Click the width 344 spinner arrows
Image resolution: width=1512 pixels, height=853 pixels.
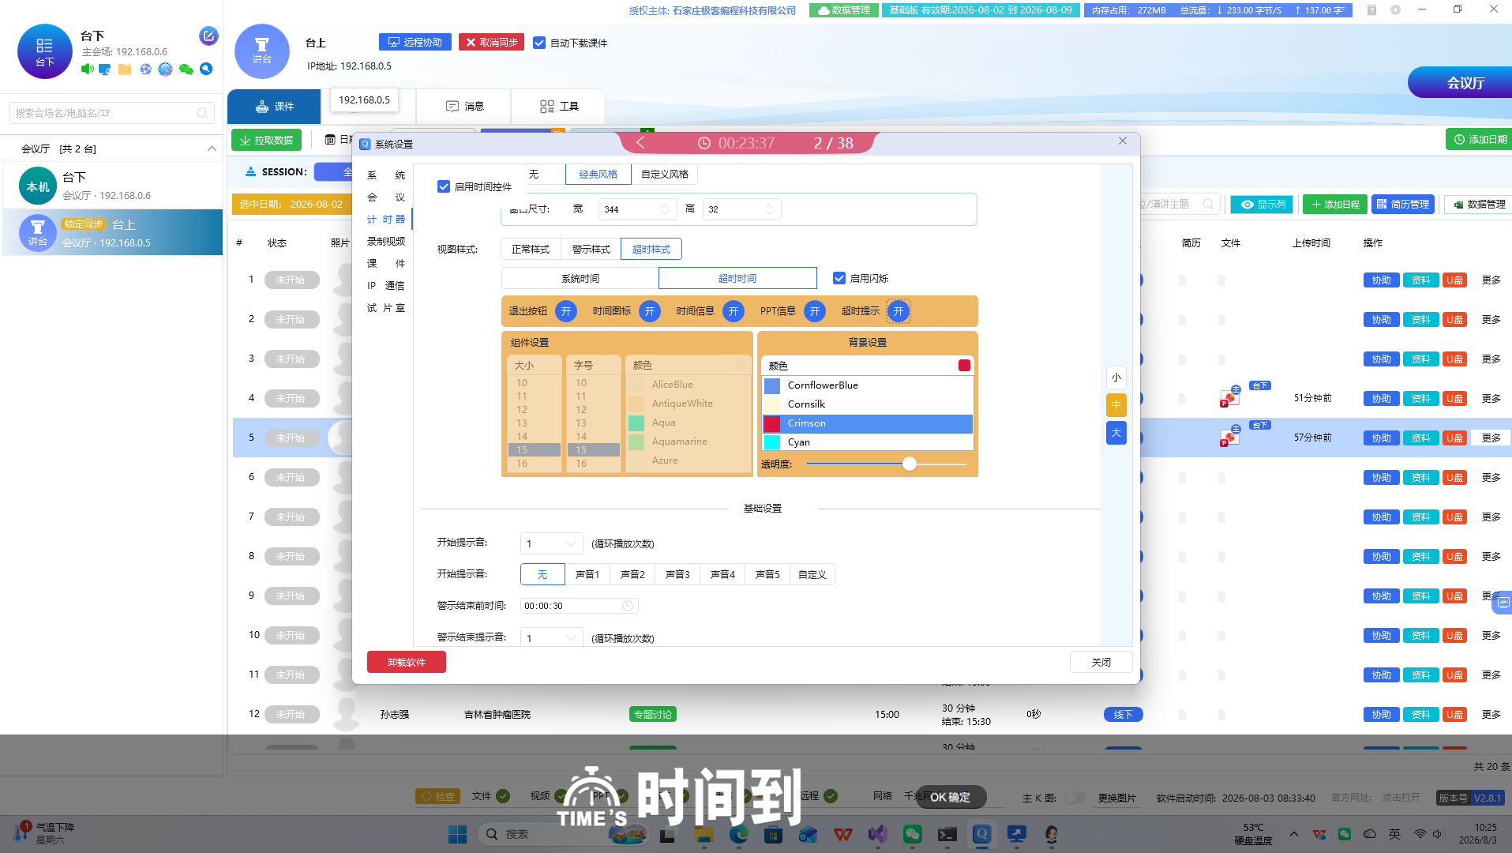click(665, 209)
